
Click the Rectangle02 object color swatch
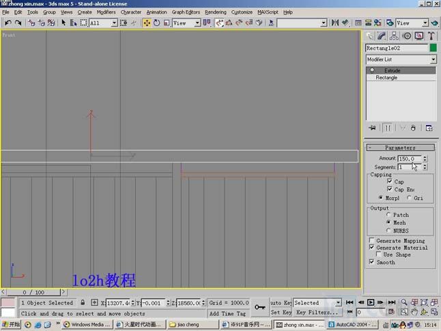pos(433,48)
